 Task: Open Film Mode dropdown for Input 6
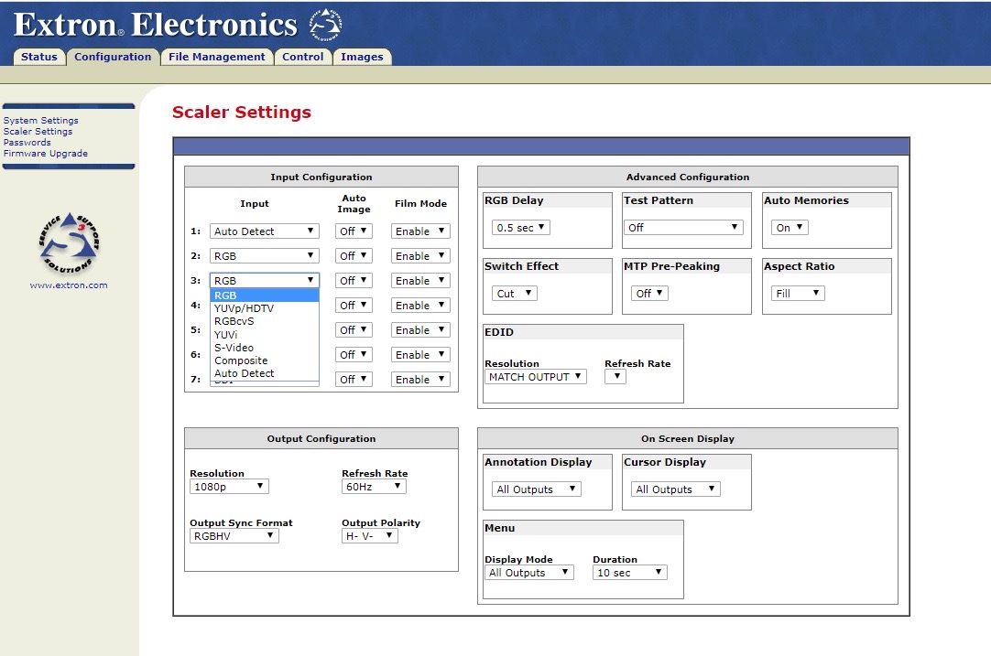point(420,354)
